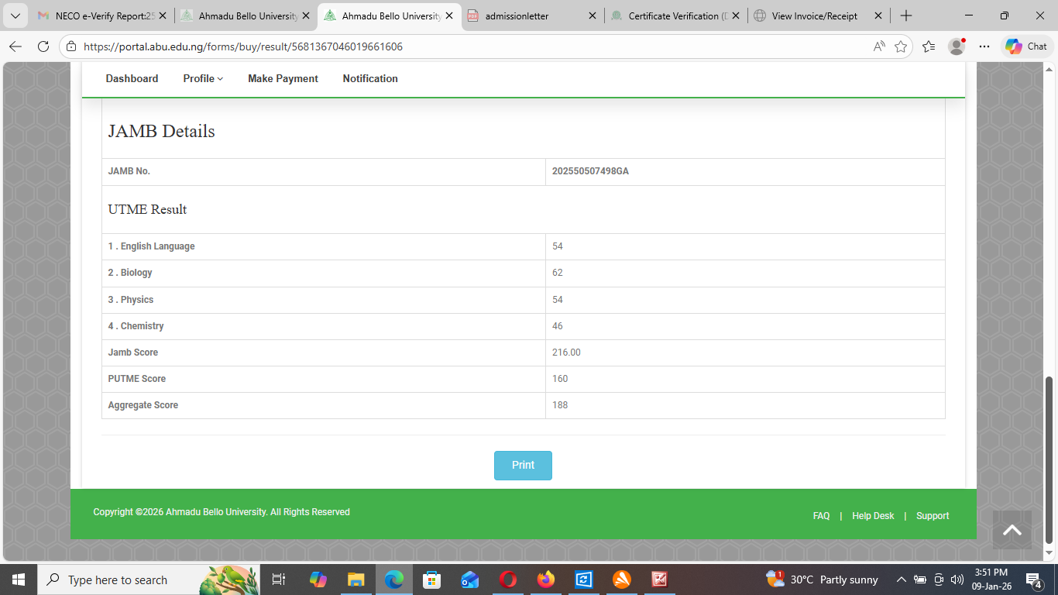Click the browser address bar URL
Viewport: 1058px width, 595px height.
243,46
